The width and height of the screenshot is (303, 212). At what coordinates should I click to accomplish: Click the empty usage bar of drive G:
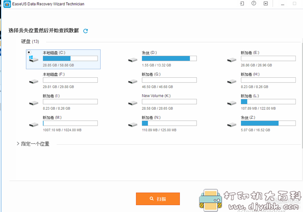[169, 80]
